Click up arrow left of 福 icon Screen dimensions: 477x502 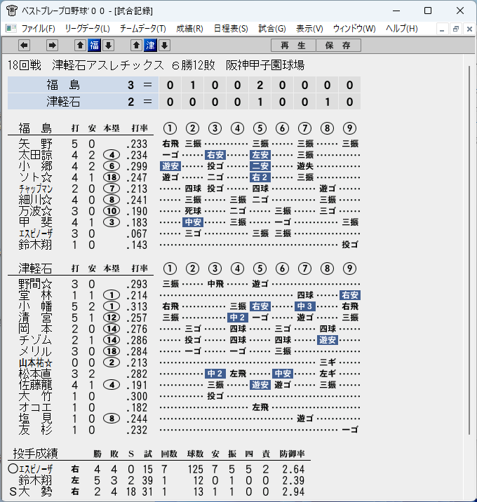(x=81, y=46)
